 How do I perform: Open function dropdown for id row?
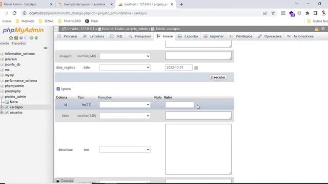[x=125, y=105]
